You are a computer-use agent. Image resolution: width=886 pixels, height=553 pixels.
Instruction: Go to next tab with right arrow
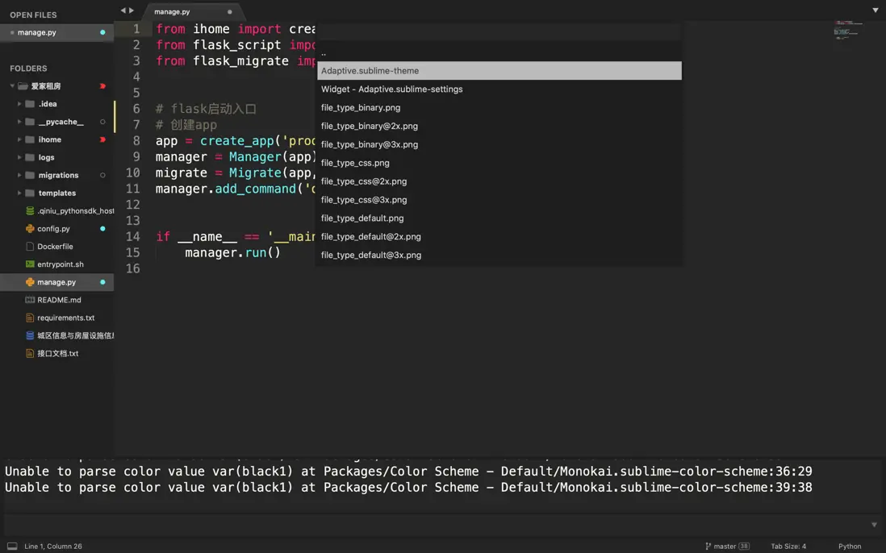click(x=132, y=10)
